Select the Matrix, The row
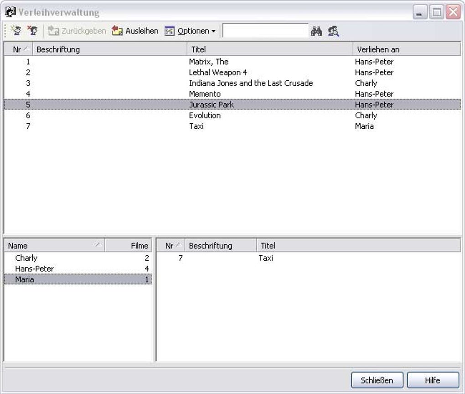The width and height of the screenshot is (465, 394). (232, 62)
